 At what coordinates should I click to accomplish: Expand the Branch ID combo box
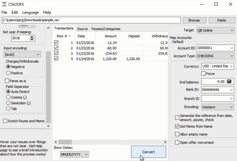231,99
